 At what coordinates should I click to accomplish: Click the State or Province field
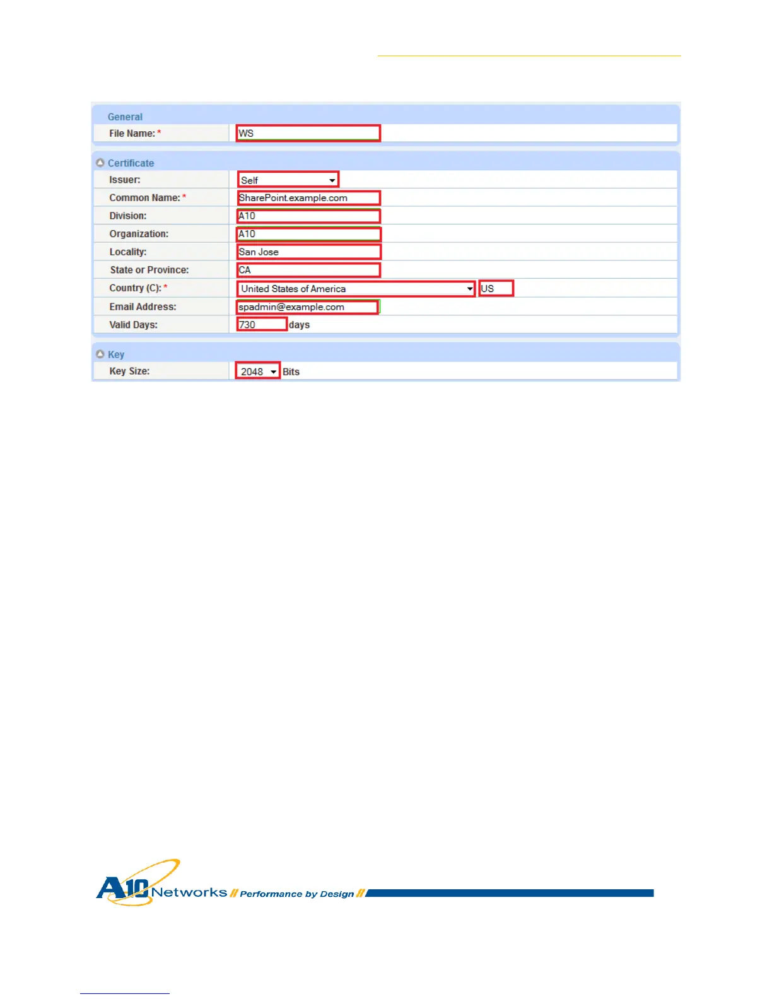click(308, 270)
